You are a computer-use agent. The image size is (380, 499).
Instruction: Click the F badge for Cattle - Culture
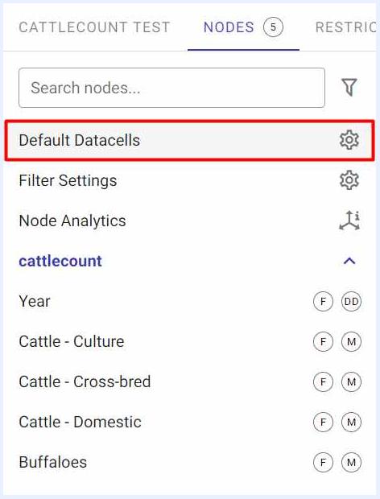(323, 341)
